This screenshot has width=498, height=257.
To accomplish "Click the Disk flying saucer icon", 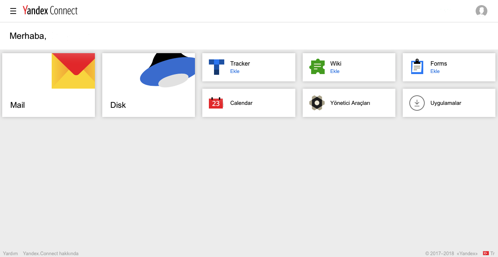I will coord(167,70).
